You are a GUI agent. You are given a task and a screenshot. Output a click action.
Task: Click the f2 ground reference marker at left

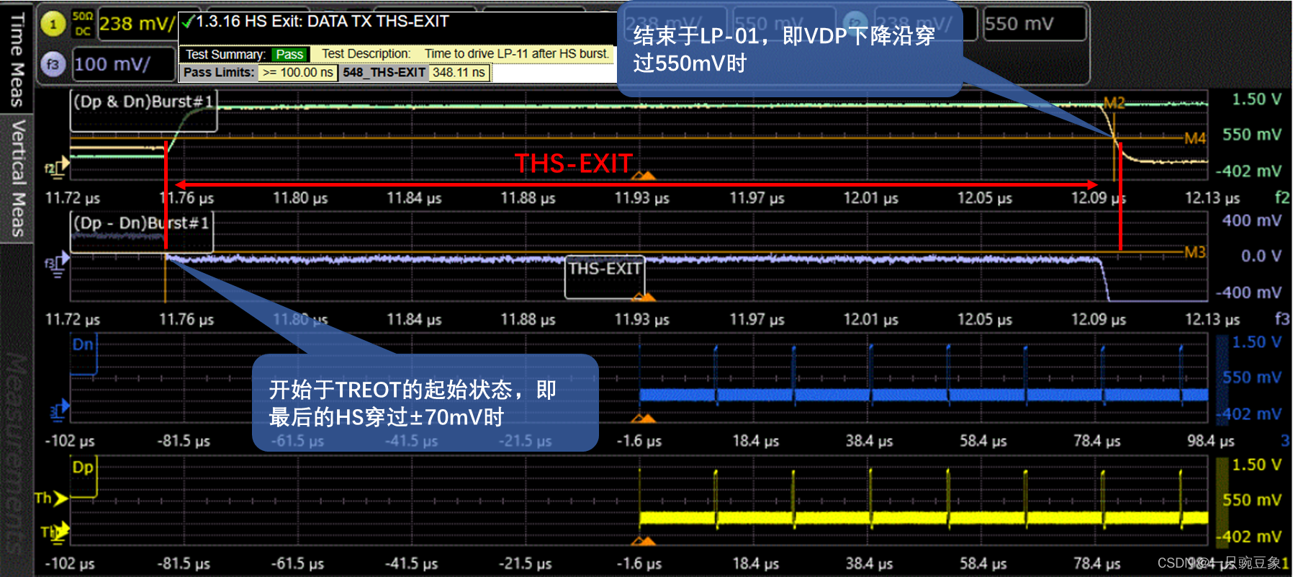57,167
